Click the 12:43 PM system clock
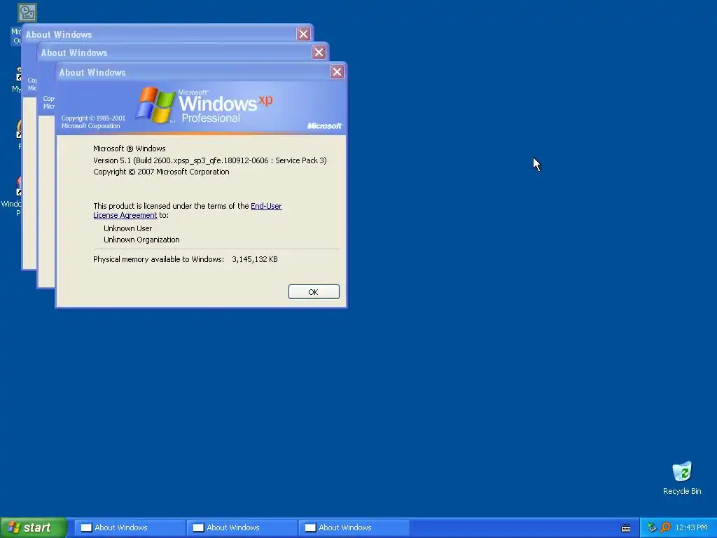This screenshot has width=717, height=538. click(x=691, y=527)
